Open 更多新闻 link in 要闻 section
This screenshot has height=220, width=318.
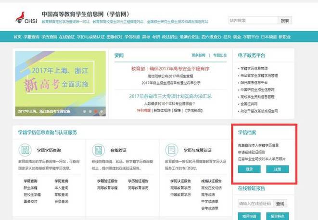199,55
